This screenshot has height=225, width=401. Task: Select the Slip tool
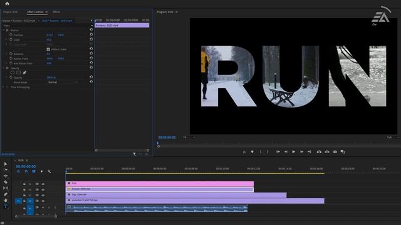(6, 188)
